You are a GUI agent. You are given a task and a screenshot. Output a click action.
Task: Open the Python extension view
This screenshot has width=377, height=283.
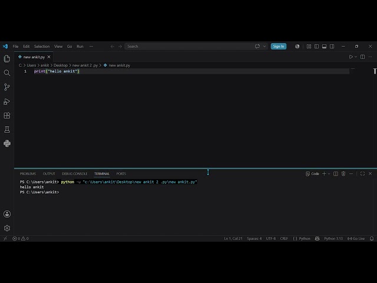pos(7,143)
